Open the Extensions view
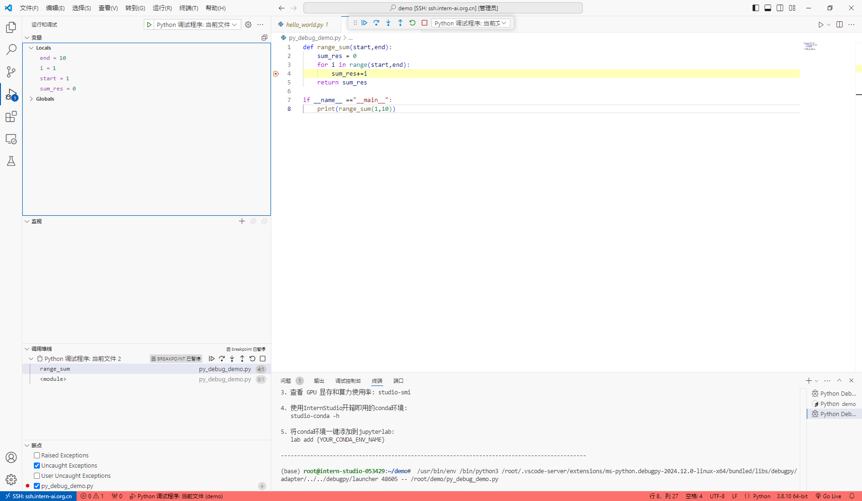 click(11, 116)
